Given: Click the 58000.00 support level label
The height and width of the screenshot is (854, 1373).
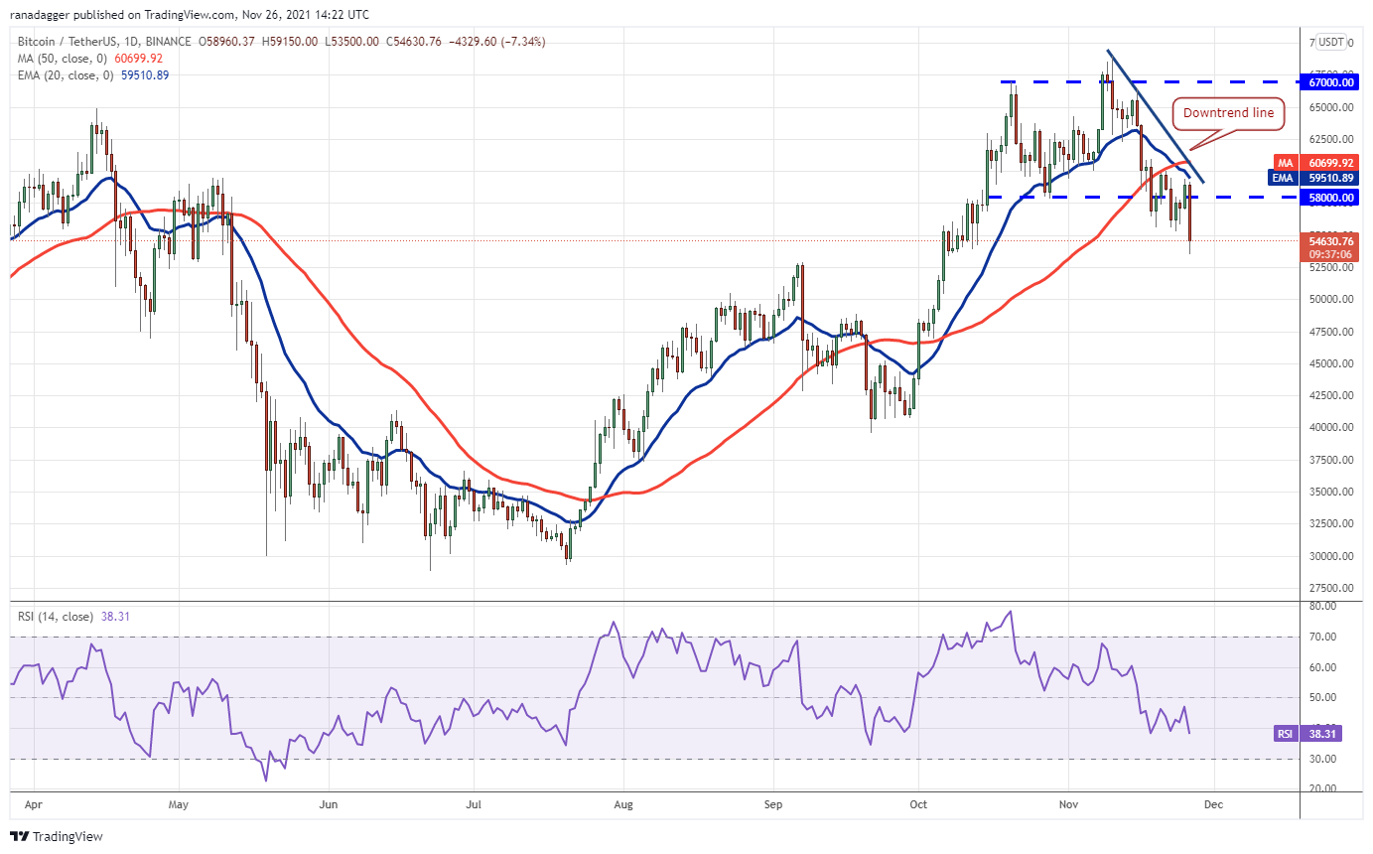Looking at the screenshot, I should click(1331, 198).
